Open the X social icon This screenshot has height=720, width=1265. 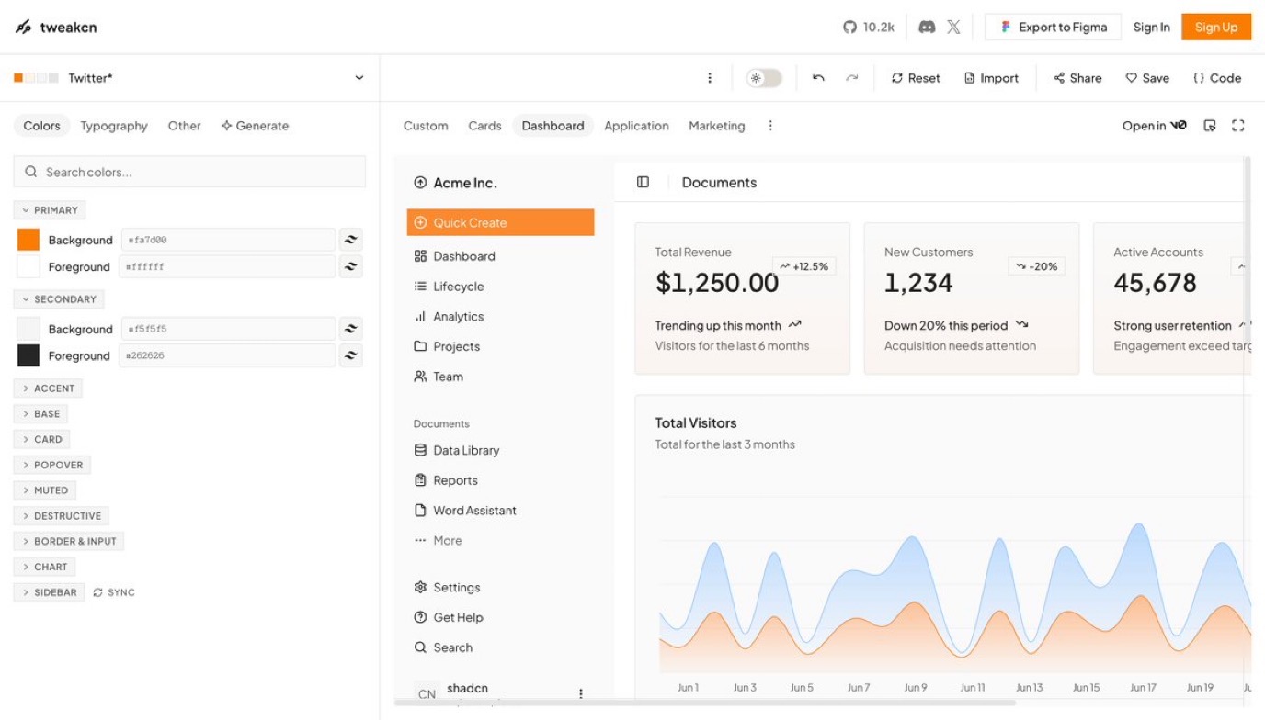pyautogui.click(x=953, y=27)
